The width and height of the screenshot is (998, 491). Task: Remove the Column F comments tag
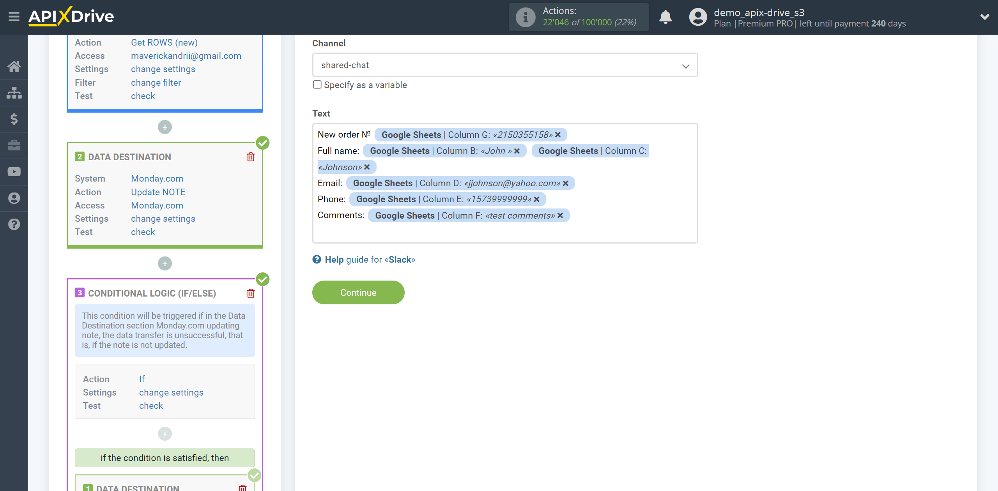pos(560,215)
